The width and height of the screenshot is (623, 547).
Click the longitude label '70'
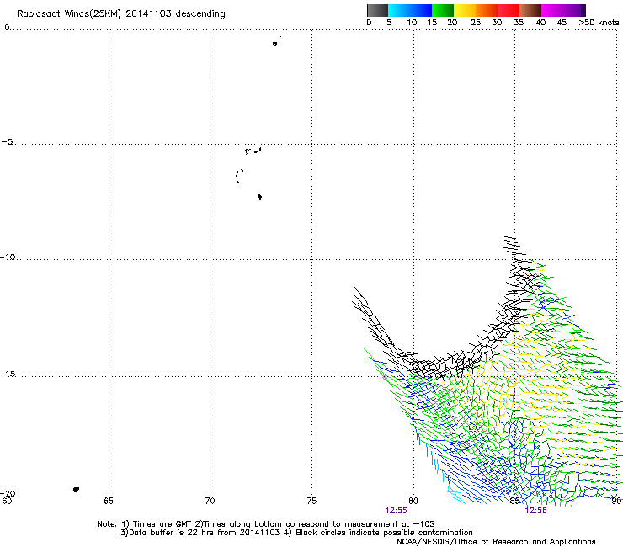tap(210, 501)
